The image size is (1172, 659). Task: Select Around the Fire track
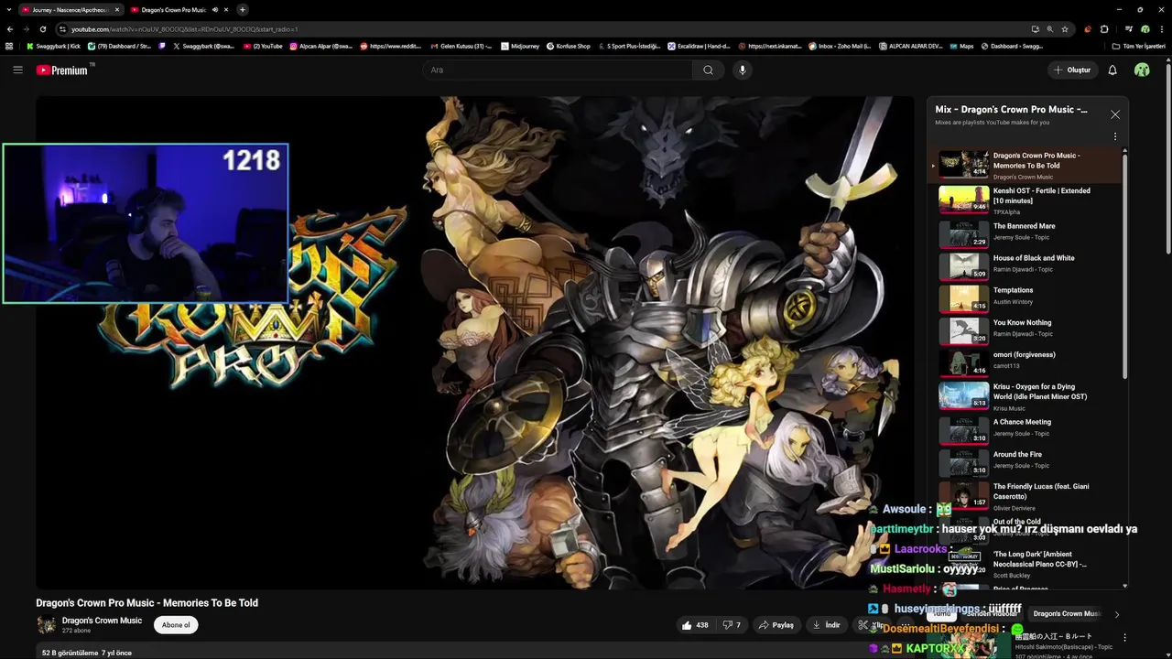pos(1026,462)
